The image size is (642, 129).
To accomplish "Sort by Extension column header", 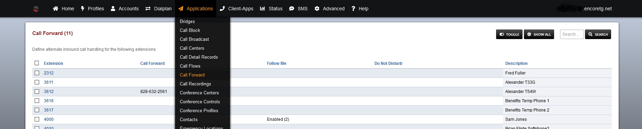I will [x=54, y=63].
